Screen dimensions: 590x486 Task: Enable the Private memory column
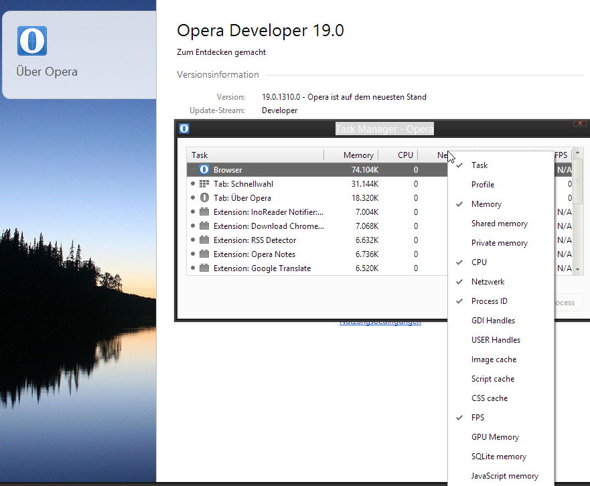(x=501, y=243)
